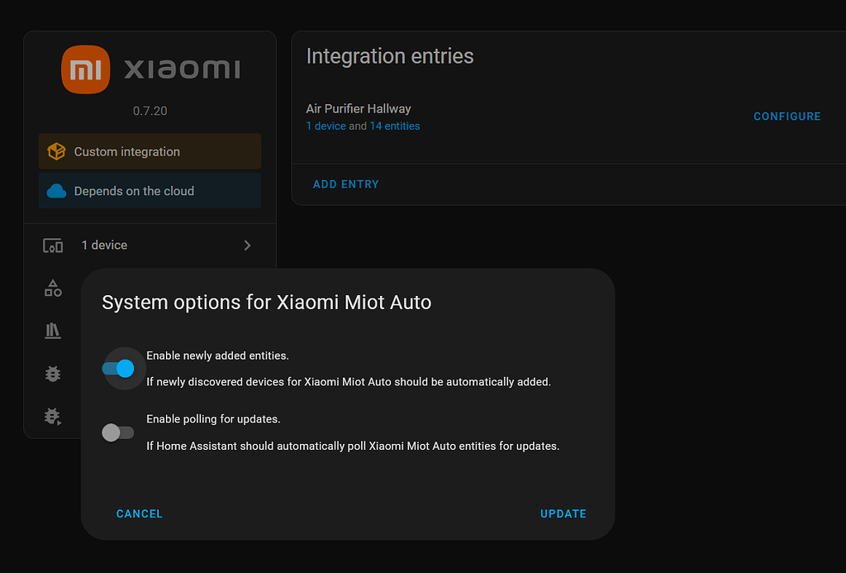Expand the 1 device row chevron
This screenshot has height=573, width=846.
pos(246,245)
